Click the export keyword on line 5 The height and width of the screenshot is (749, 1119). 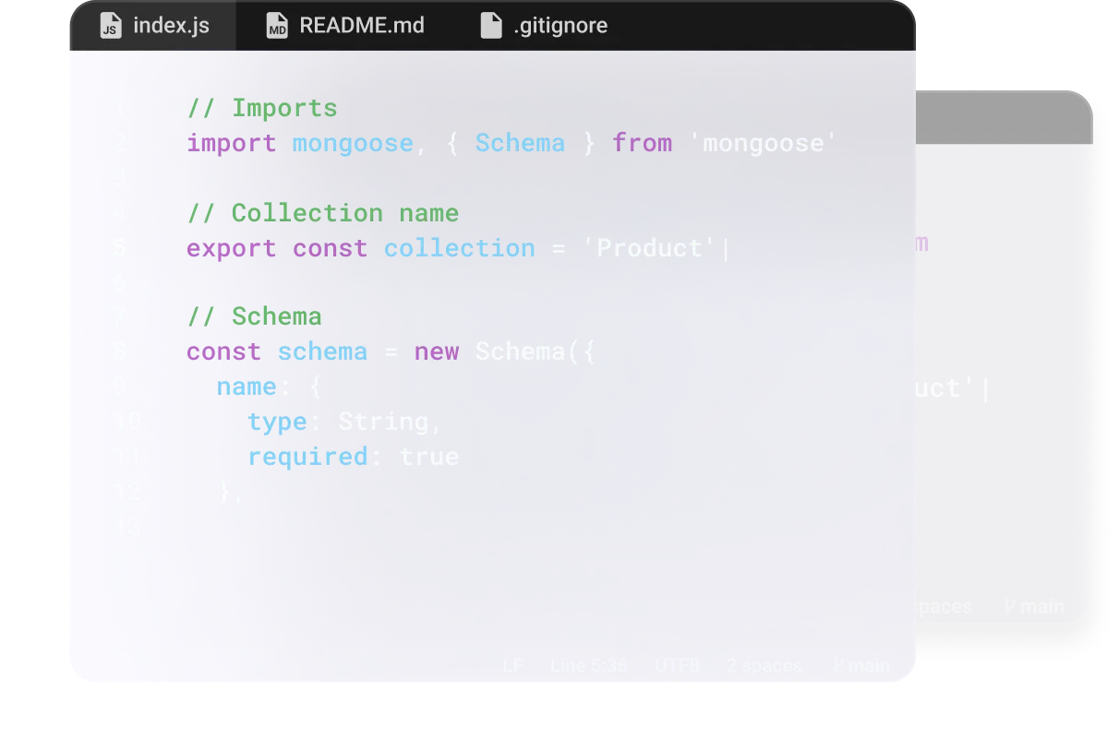[x=232, y=248]
